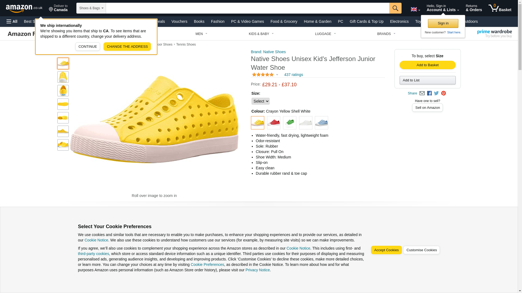Open the language flag dropdown

pyautogui.click(x=415, y=9)
